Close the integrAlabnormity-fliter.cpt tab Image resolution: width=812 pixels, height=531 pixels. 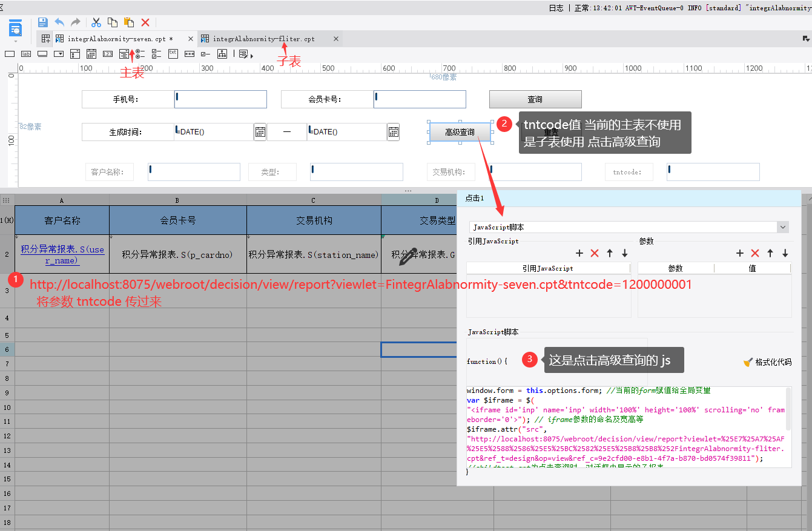(336, 39)
